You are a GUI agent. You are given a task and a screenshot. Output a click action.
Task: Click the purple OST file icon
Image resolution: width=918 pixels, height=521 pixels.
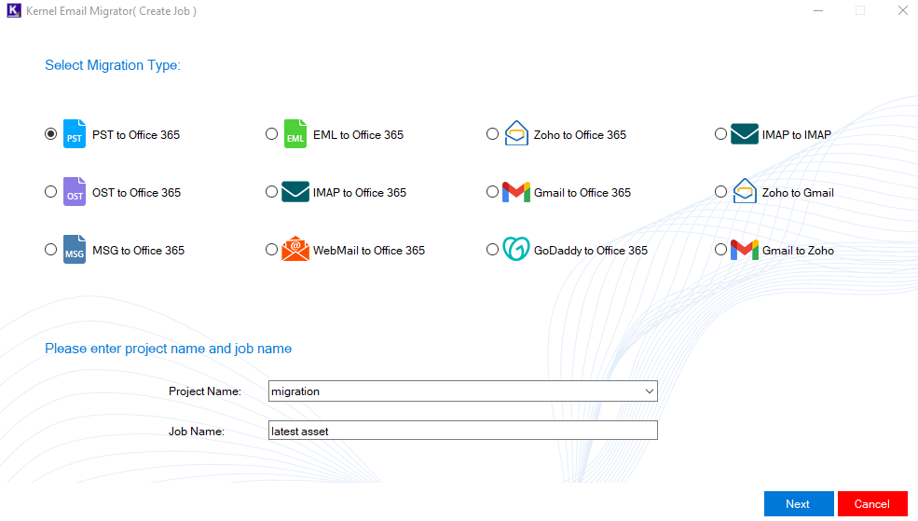pos(75,192)
